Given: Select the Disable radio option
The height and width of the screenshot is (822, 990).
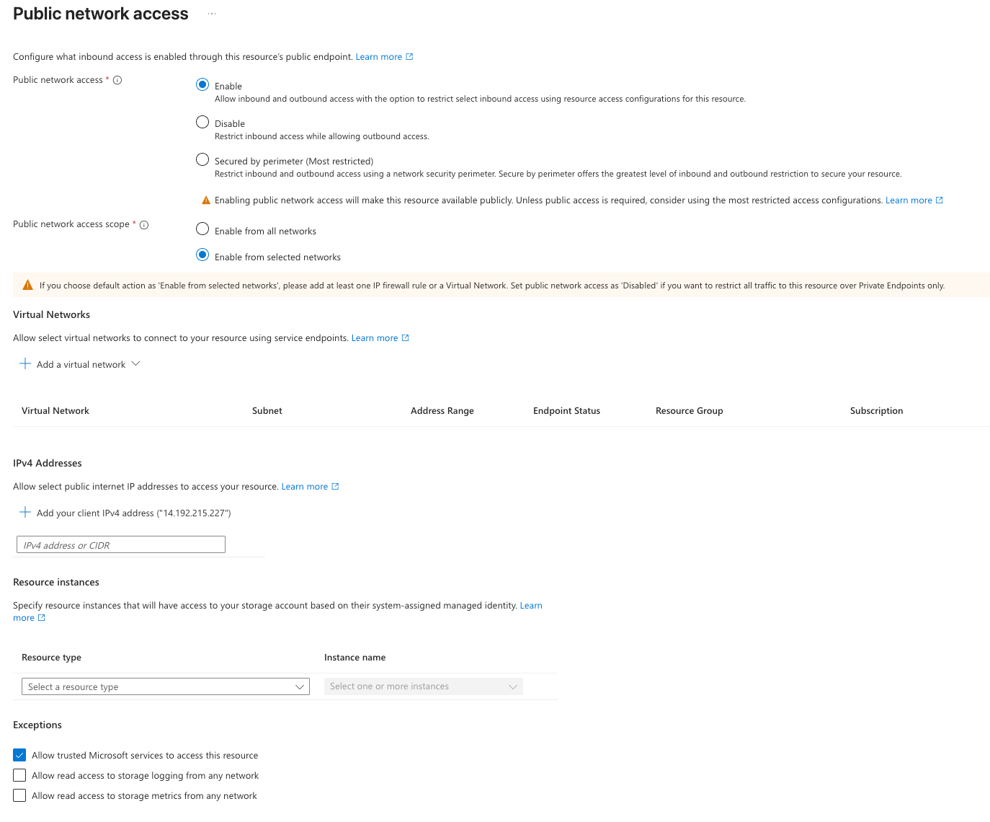Looking at the screenshot, I should [x=202, y=123].
